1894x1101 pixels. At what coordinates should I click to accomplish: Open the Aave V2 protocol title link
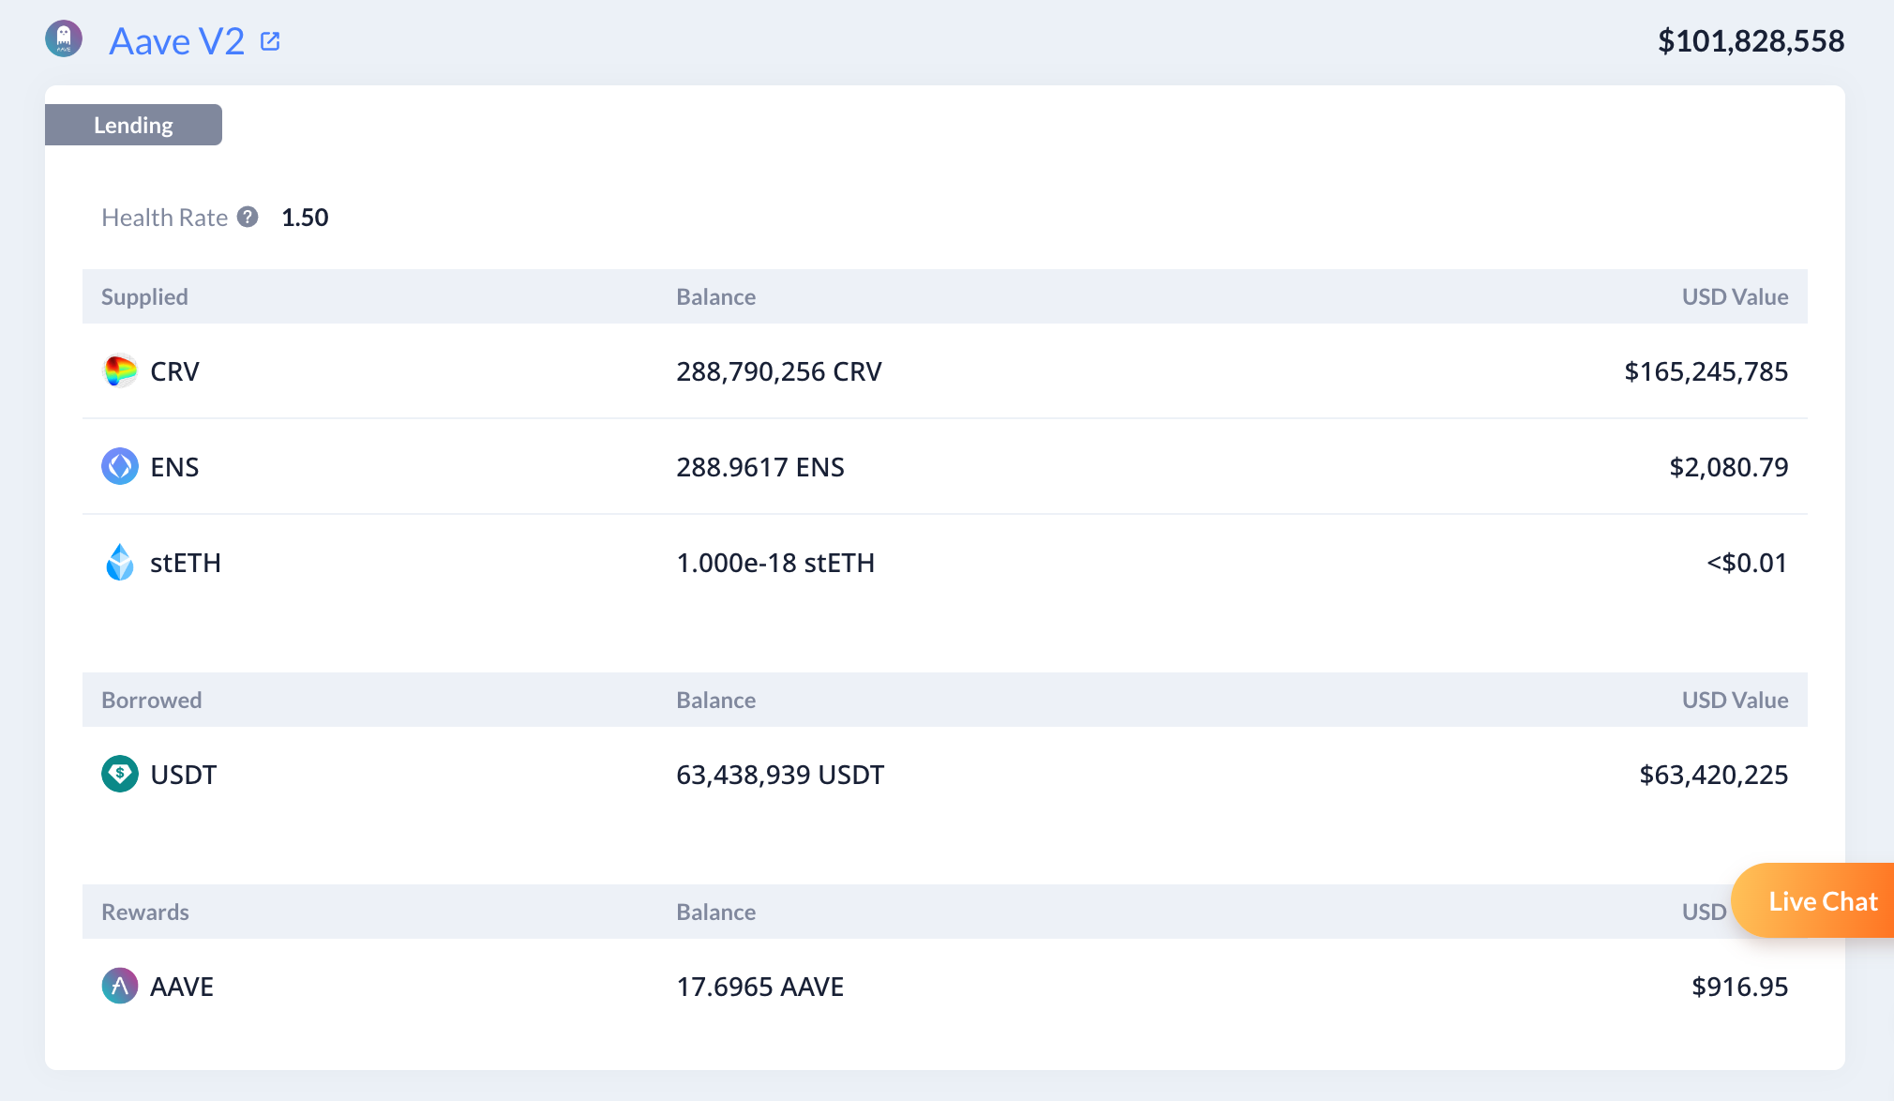pos(176,41)
